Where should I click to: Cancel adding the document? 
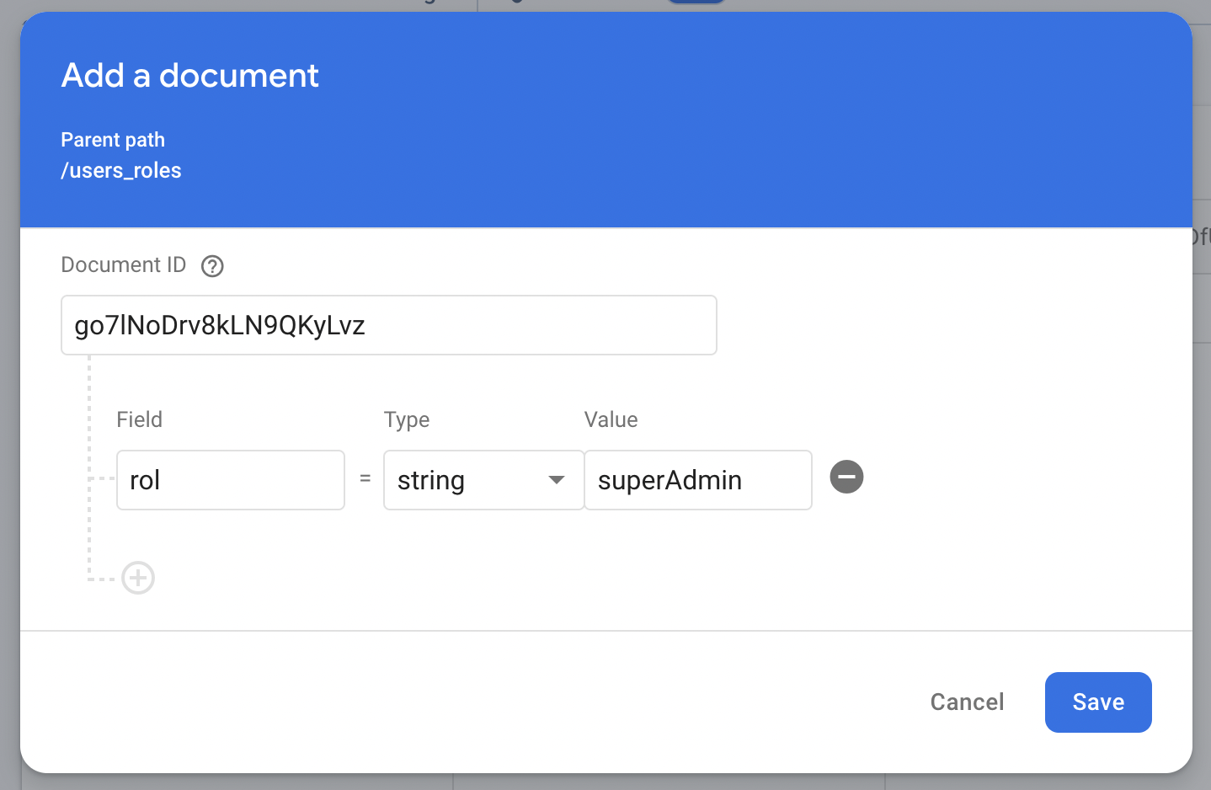pyautogui.click(x=967, y=702)
